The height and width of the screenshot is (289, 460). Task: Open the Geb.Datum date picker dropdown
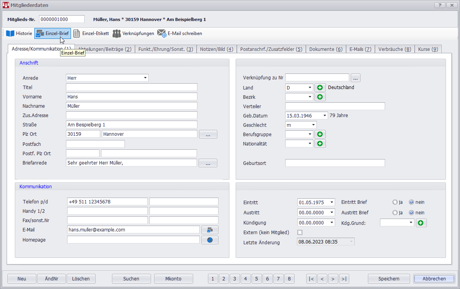325,116
